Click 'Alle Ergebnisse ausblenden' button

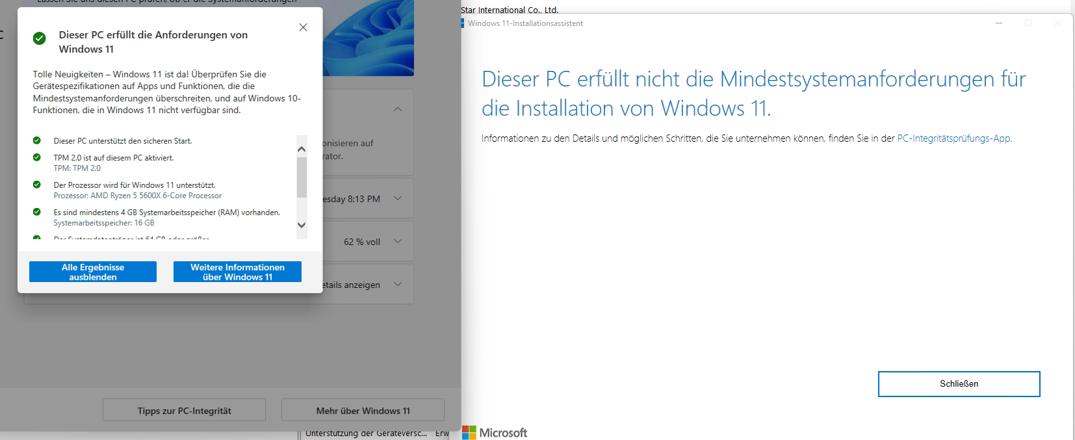(x=93, y=272)
